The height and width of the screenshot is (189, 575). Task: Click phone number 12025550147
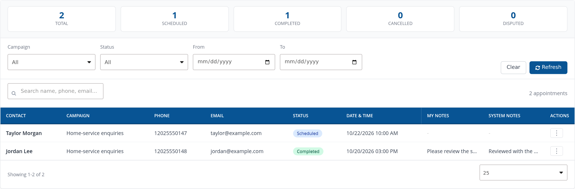(x=171, y=133)
